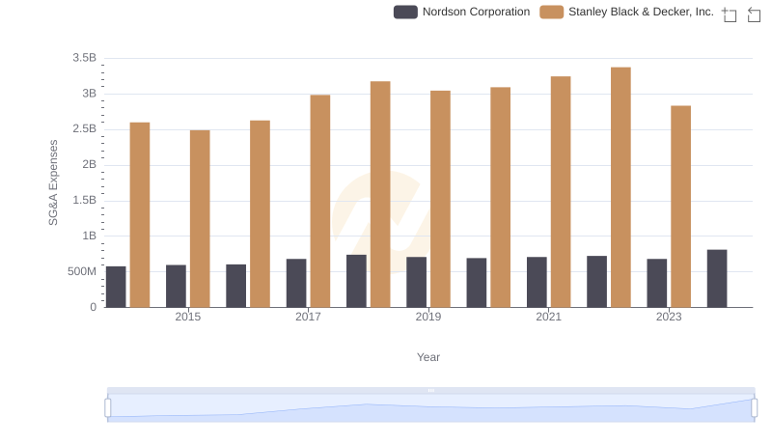Grab the left handle of the year range slider
The image size is (772, 445).
(x=108, y=407)
